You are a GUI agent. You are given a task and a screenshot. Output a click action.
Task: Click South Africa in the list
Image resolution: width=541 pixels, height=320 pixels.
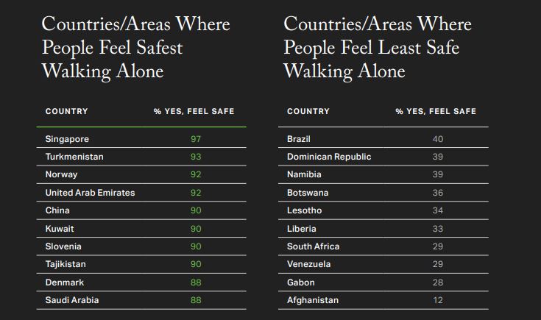click(x=314, y=246)
